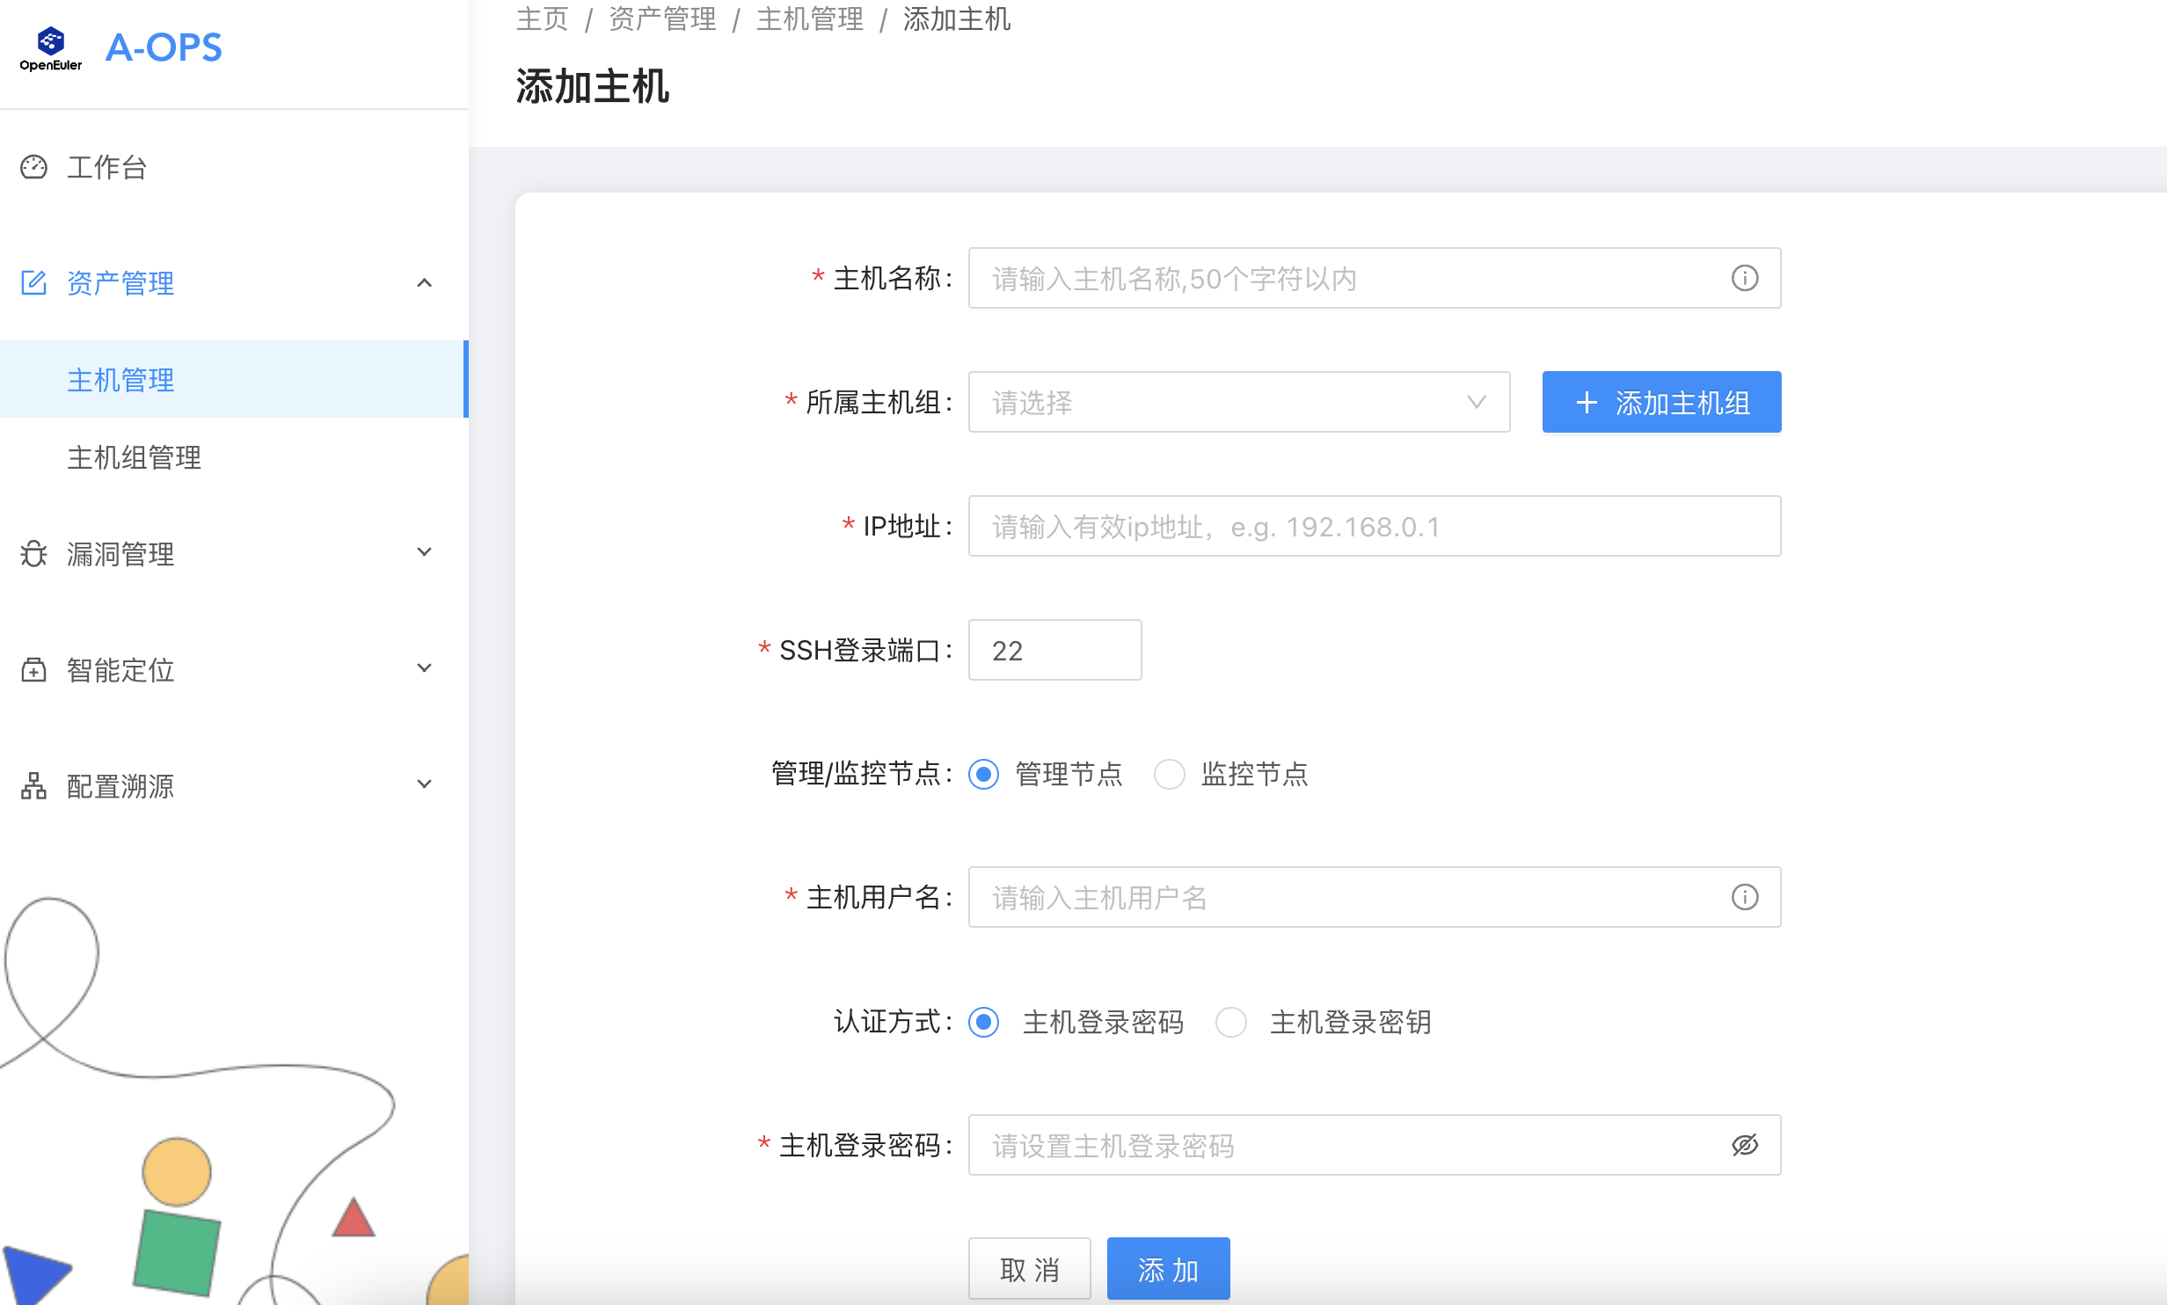Click the info icon beside 主机用户名 field

click(x=1745, y=897)
